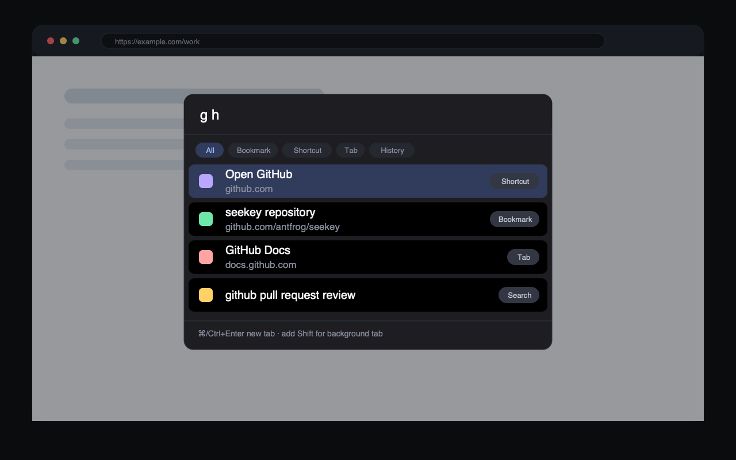736x460 pixels.
Task: Focus the search input containing "g h"
Action: tap(368, 115)
